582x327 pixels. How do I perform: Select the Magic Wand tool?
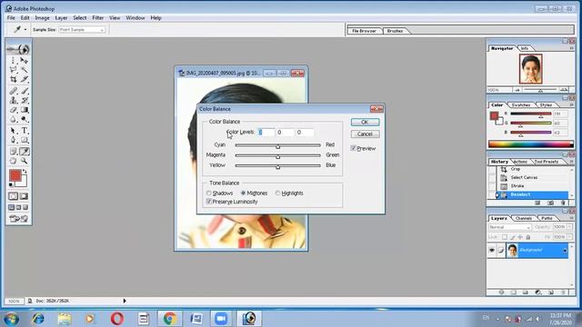(x=25, y=70)
